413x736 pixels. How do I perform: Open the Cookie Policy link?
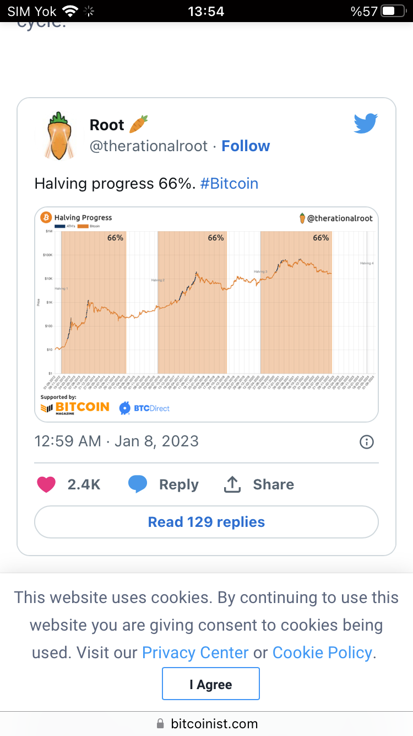323,653
